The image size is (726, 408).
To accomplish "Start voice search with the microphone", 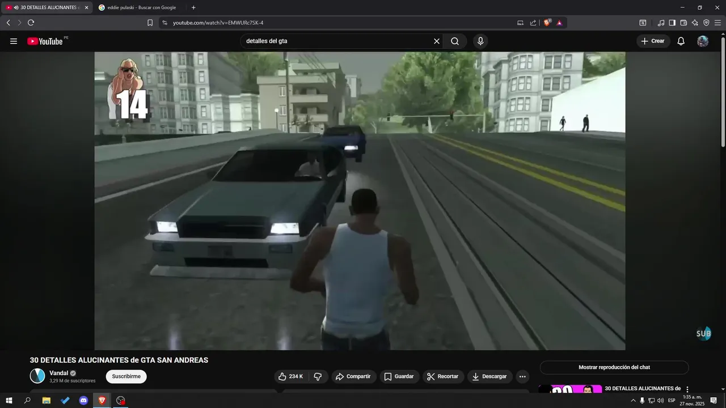I will pos(480,41).
